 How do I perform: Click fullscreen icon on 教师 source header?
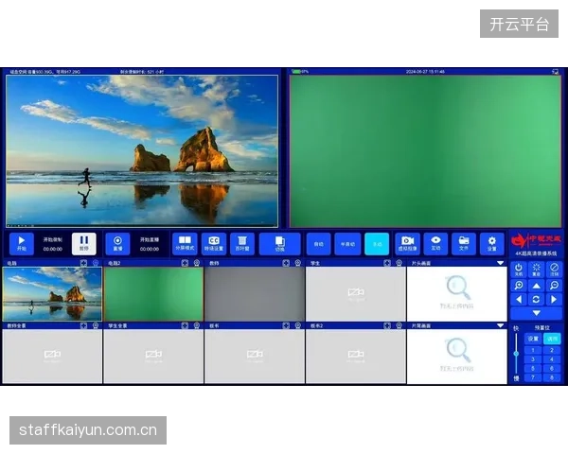click(286, 263)
